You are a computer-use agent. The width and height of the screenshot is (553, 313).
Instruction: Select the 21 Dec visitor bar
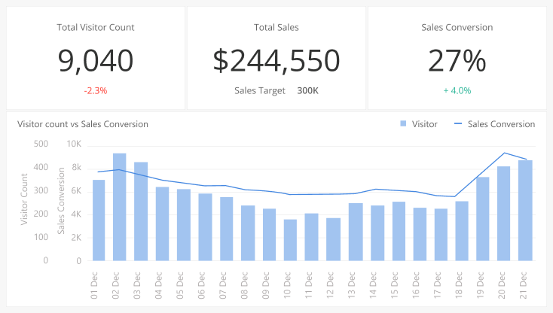(525, 211)
